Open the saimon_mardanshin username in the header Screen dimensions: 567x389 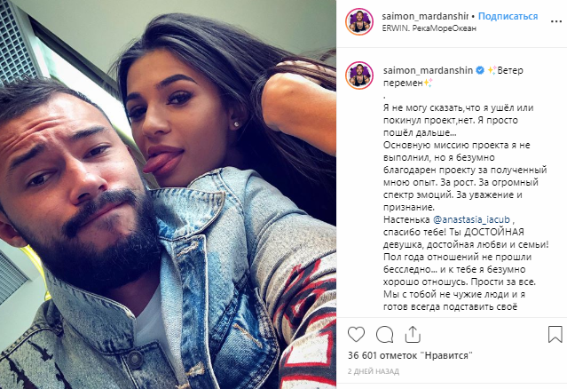(x=425, y=16)
